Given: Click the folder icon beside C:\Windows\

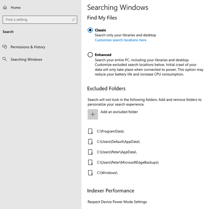Looking at the screenshot, I should [x=90, y=173].
